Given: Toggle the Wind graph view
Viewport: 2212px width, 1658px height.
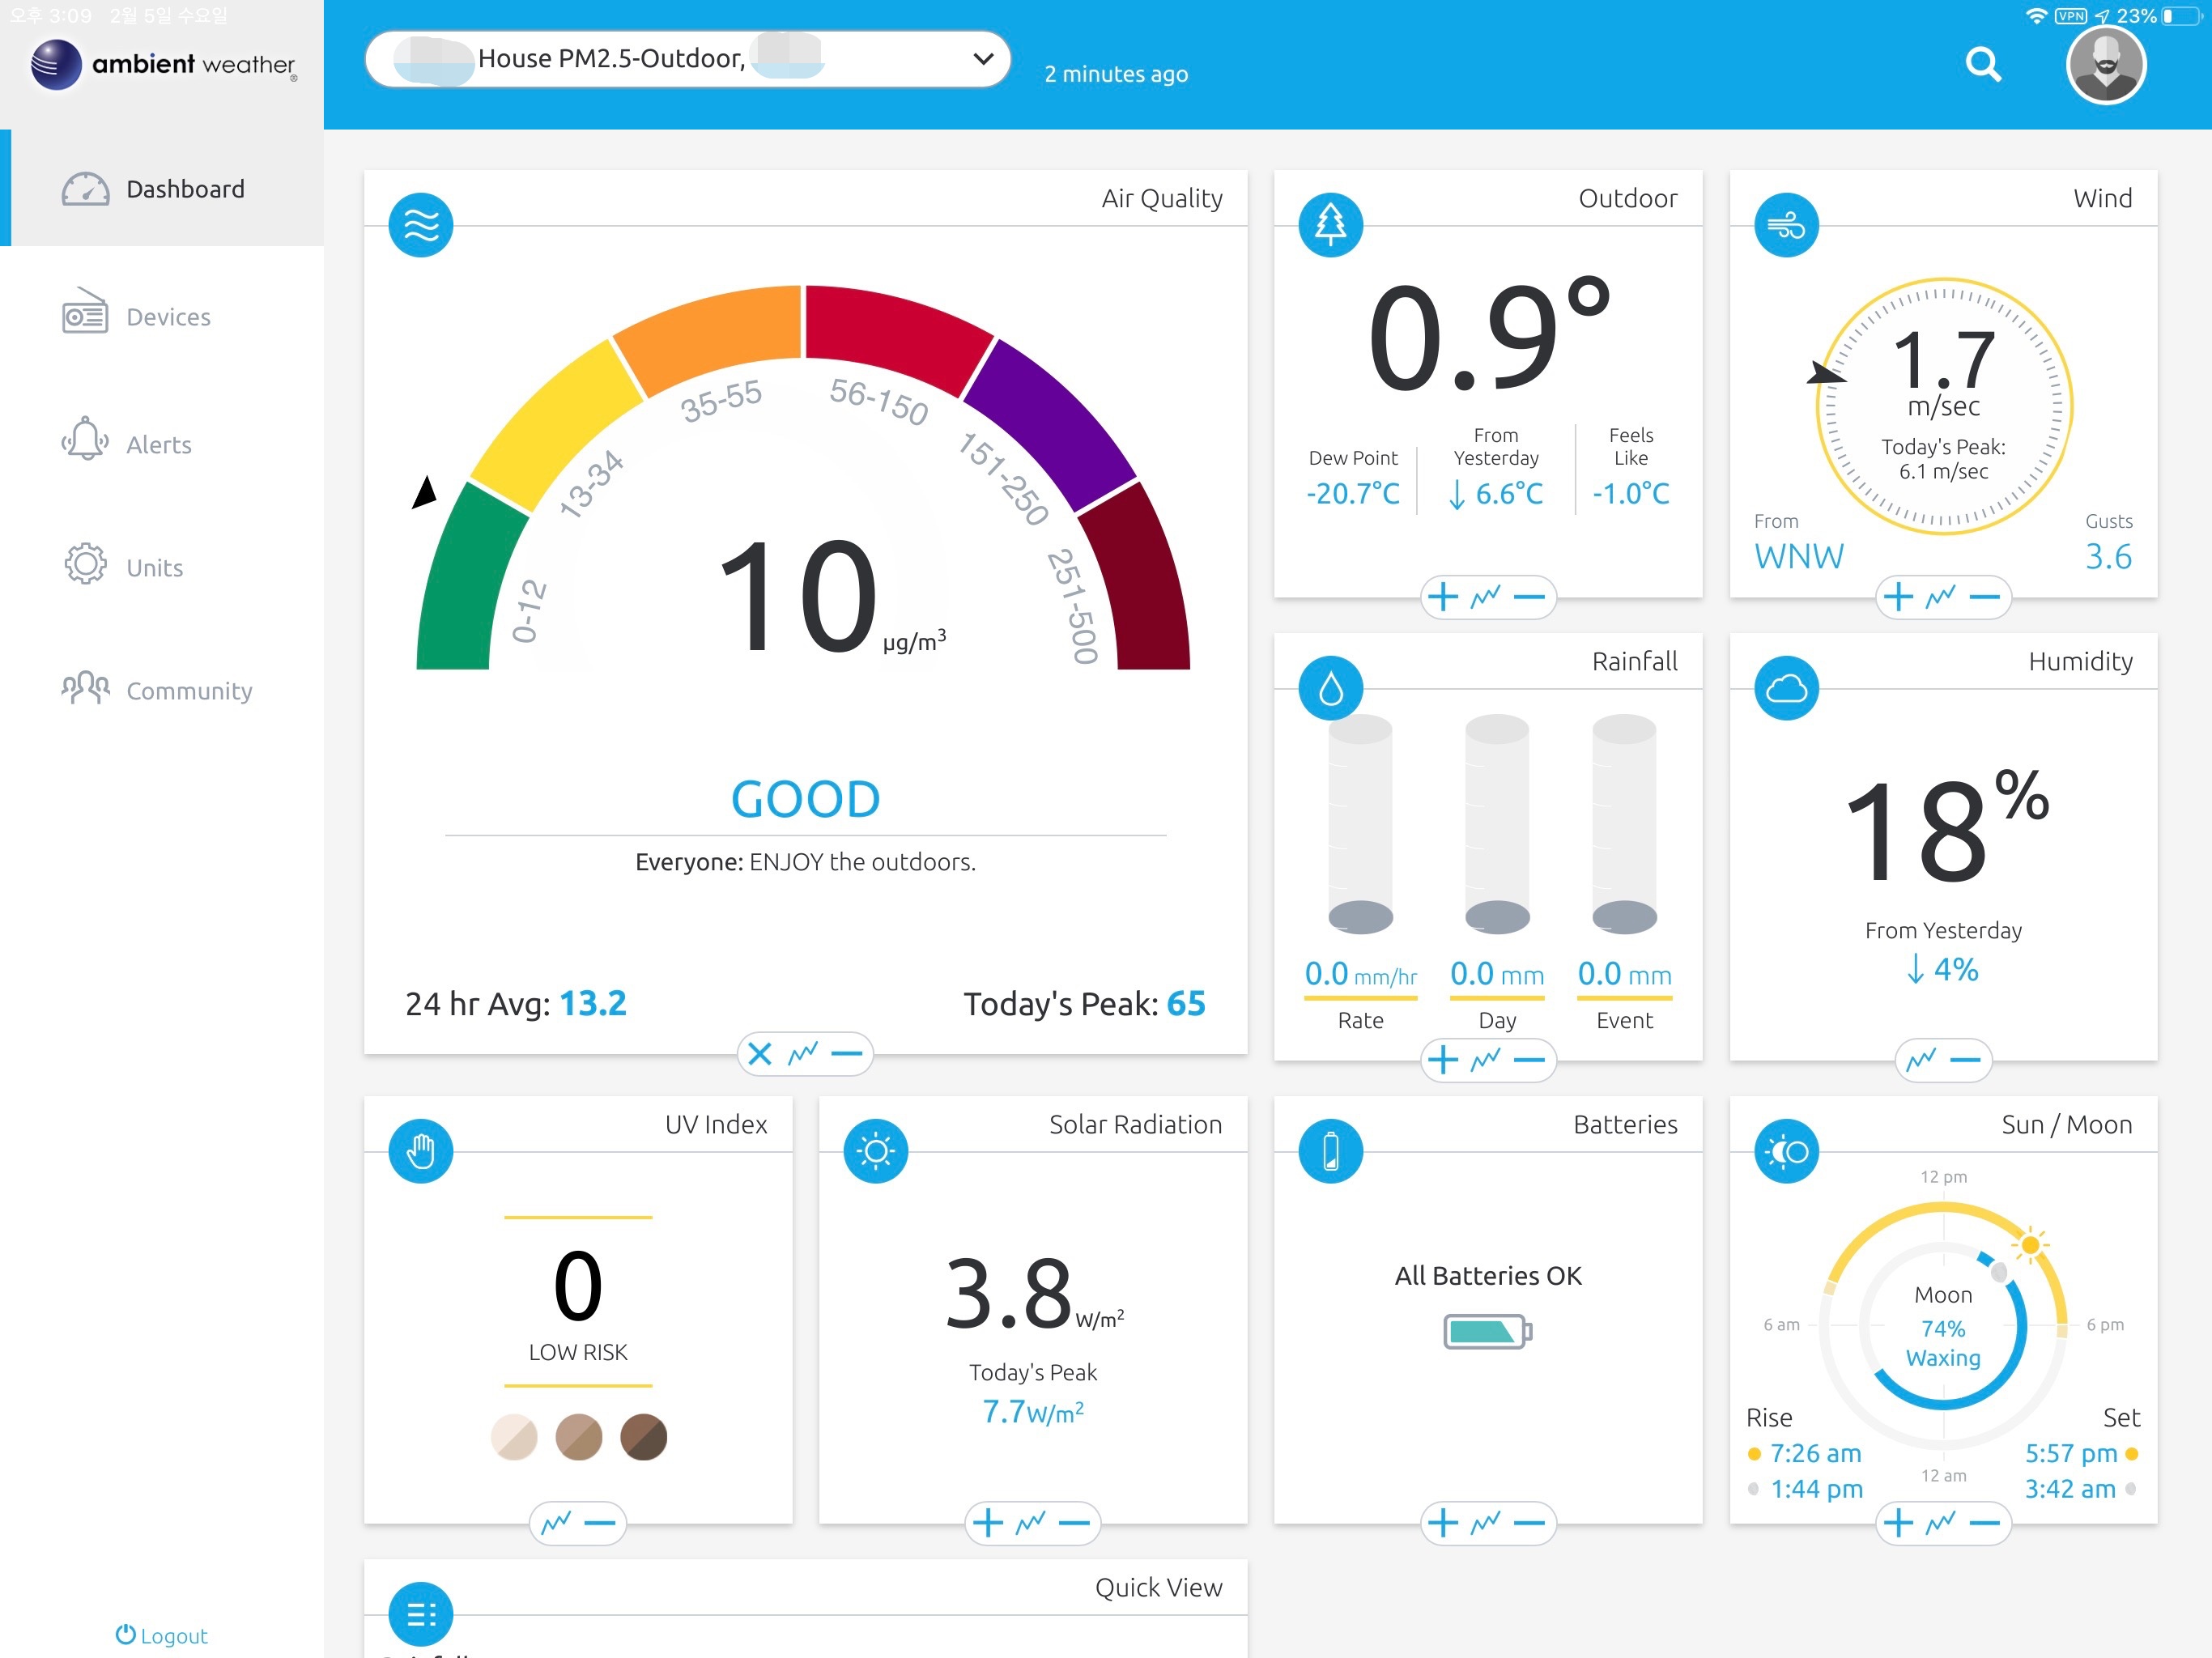Looking at the screenshot, I should [1941, 598].
